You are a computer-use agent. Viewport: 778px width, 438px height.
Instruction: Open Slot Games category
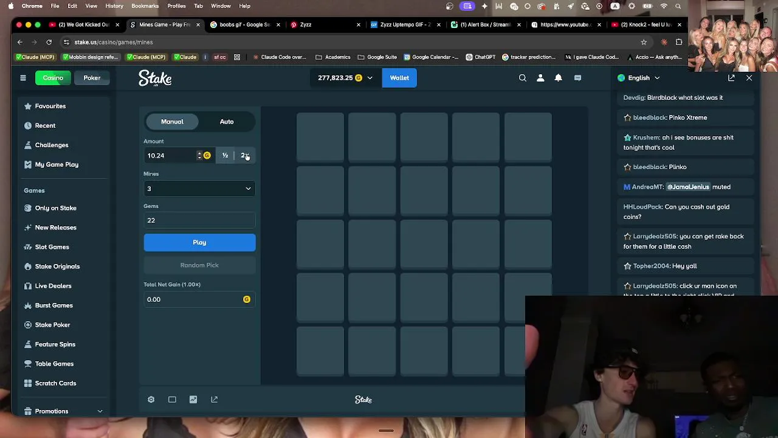[52, 247]
